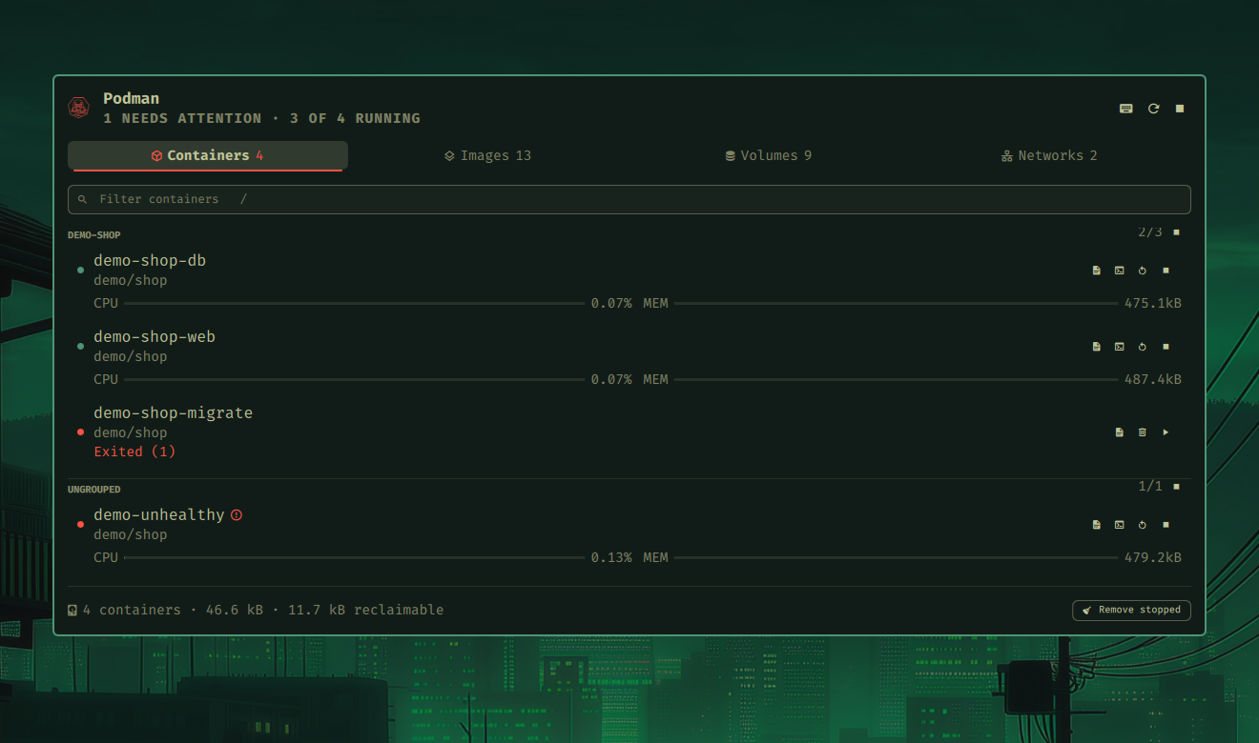The image size is (1259, 743).
Task: View logs for demo-unhealthy
Action: tap(1097, 525)
